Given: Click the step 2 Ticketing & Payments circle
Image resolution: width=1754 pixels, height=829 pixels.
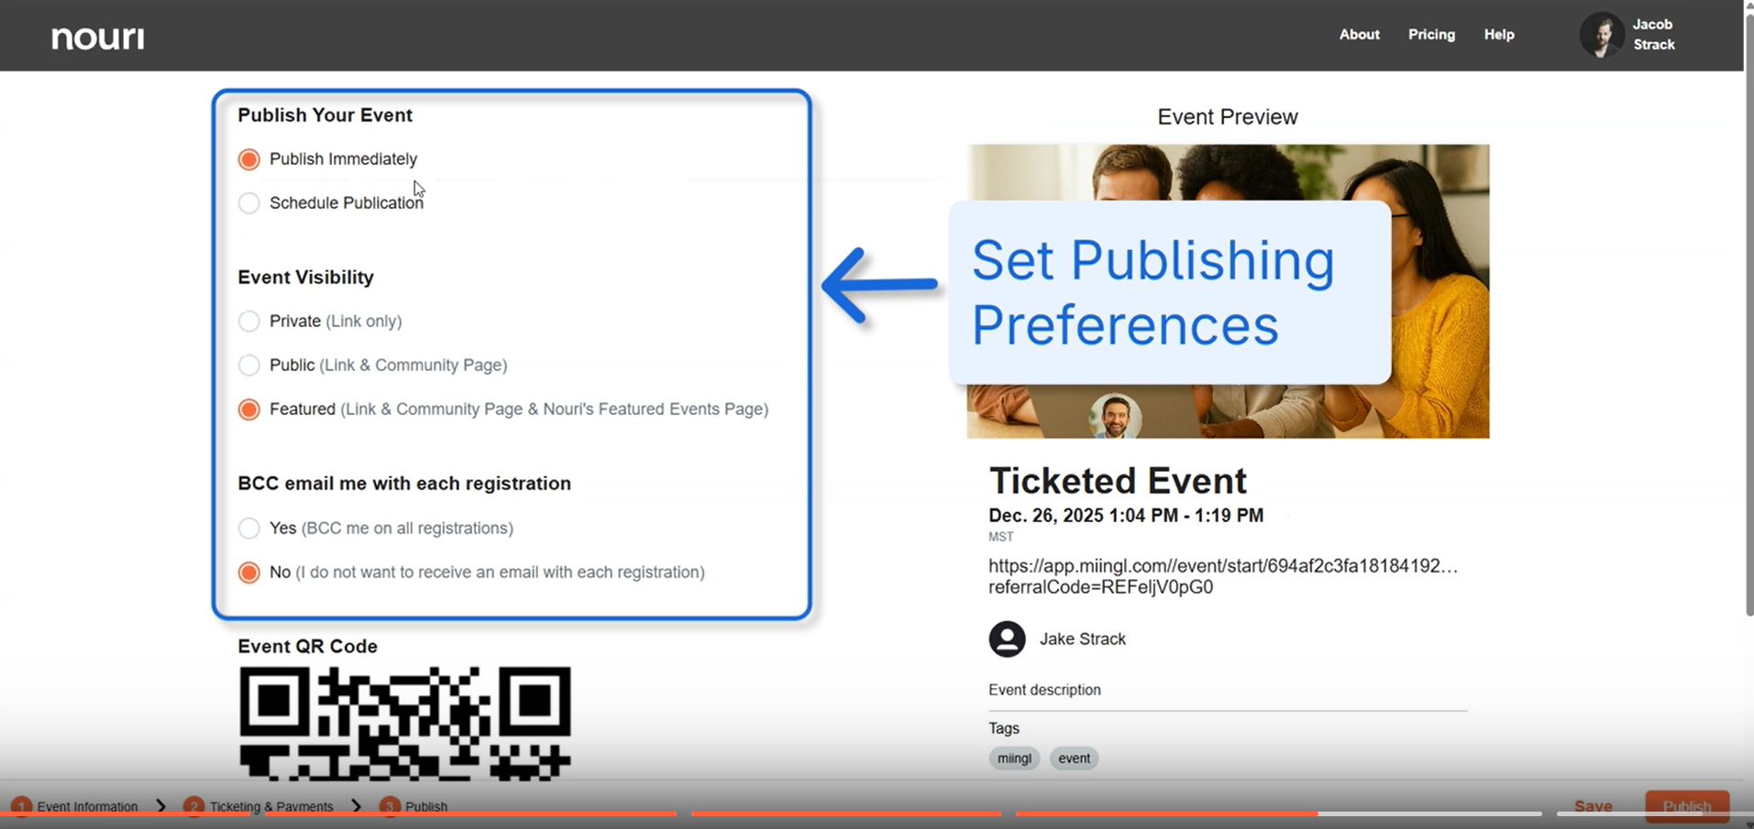Looking at the screenshot, I should (x=193, y=806).
